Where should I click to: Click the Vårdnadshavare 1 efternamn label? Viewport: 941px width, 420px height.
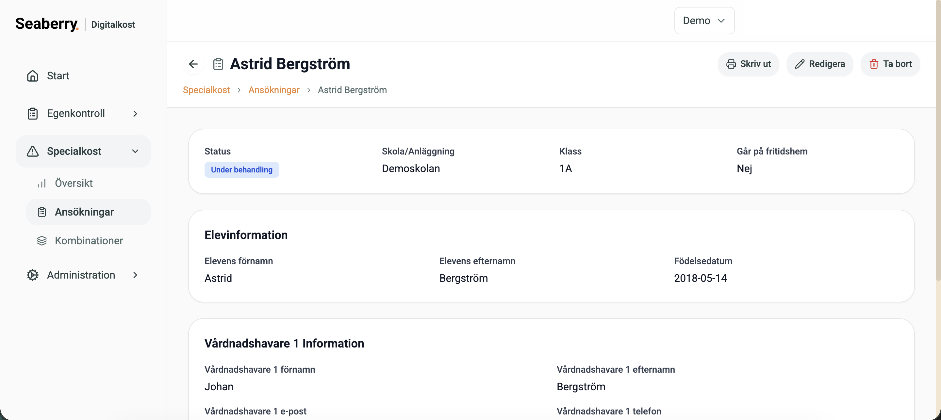(x=616, y=370)
